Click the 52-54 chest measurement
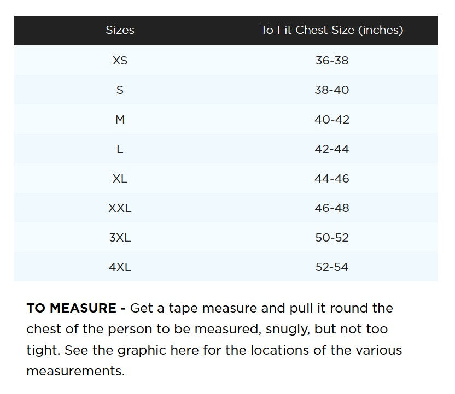This screenshot has height=394, width=455. pyautogui.click(x=332, y=267)
